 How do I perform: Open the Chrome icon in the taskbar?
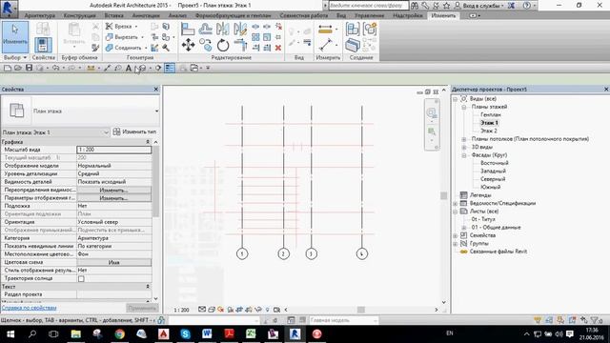(x=119, y=334)
